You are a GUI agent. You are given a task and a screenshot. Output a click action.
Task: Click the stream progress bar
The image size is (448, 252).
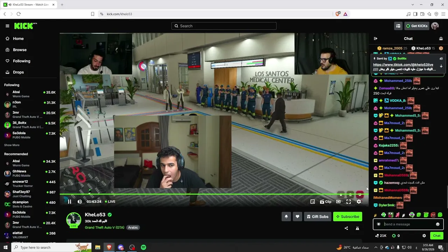pos(214,194)
